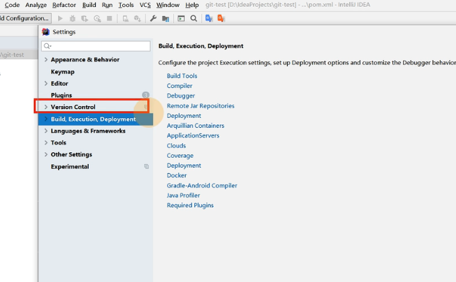Screen dimensions: 456x282
Task: Click the Search Everywhere magnifier icon
Action: (x=193, y=19)
